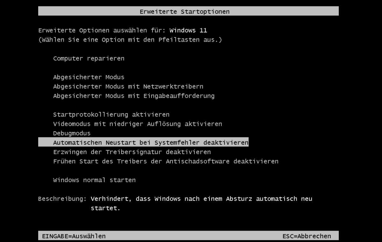This screenshot has height=242, width=382.
Task: Click the Pfeiltasten instruction line
Action: (x=130, y=40)
